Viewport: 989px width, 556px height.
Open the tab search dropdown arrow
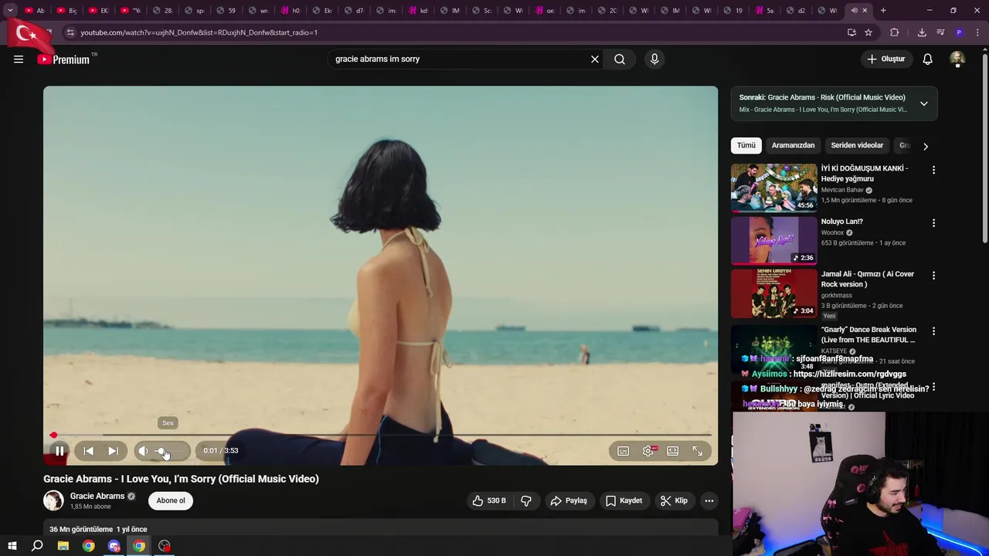10,11
